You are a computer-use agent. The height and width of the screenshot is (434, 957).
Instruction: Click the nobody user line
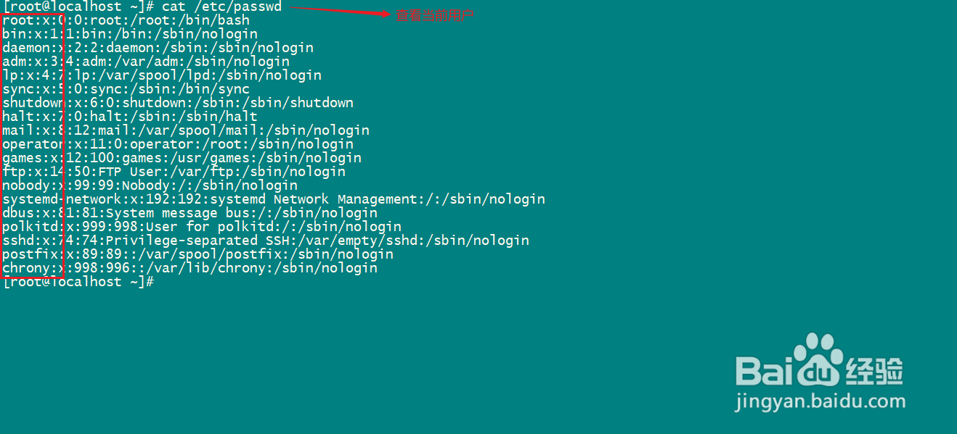pyautogui.click(x=150, y=185)
